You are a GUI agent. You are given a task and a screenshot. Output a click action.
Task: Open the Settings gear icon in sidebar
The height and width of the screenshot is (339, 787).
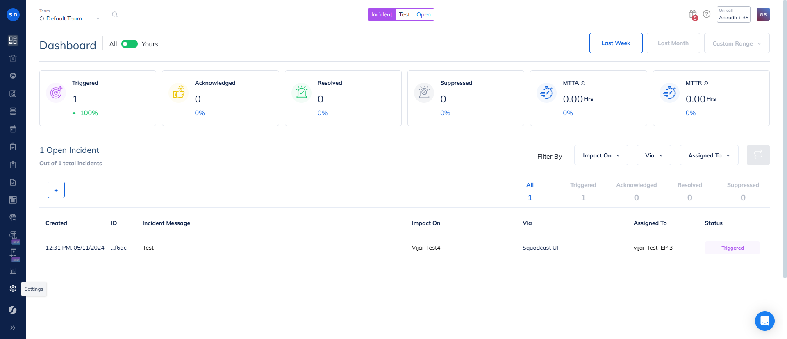coord(13,289)
